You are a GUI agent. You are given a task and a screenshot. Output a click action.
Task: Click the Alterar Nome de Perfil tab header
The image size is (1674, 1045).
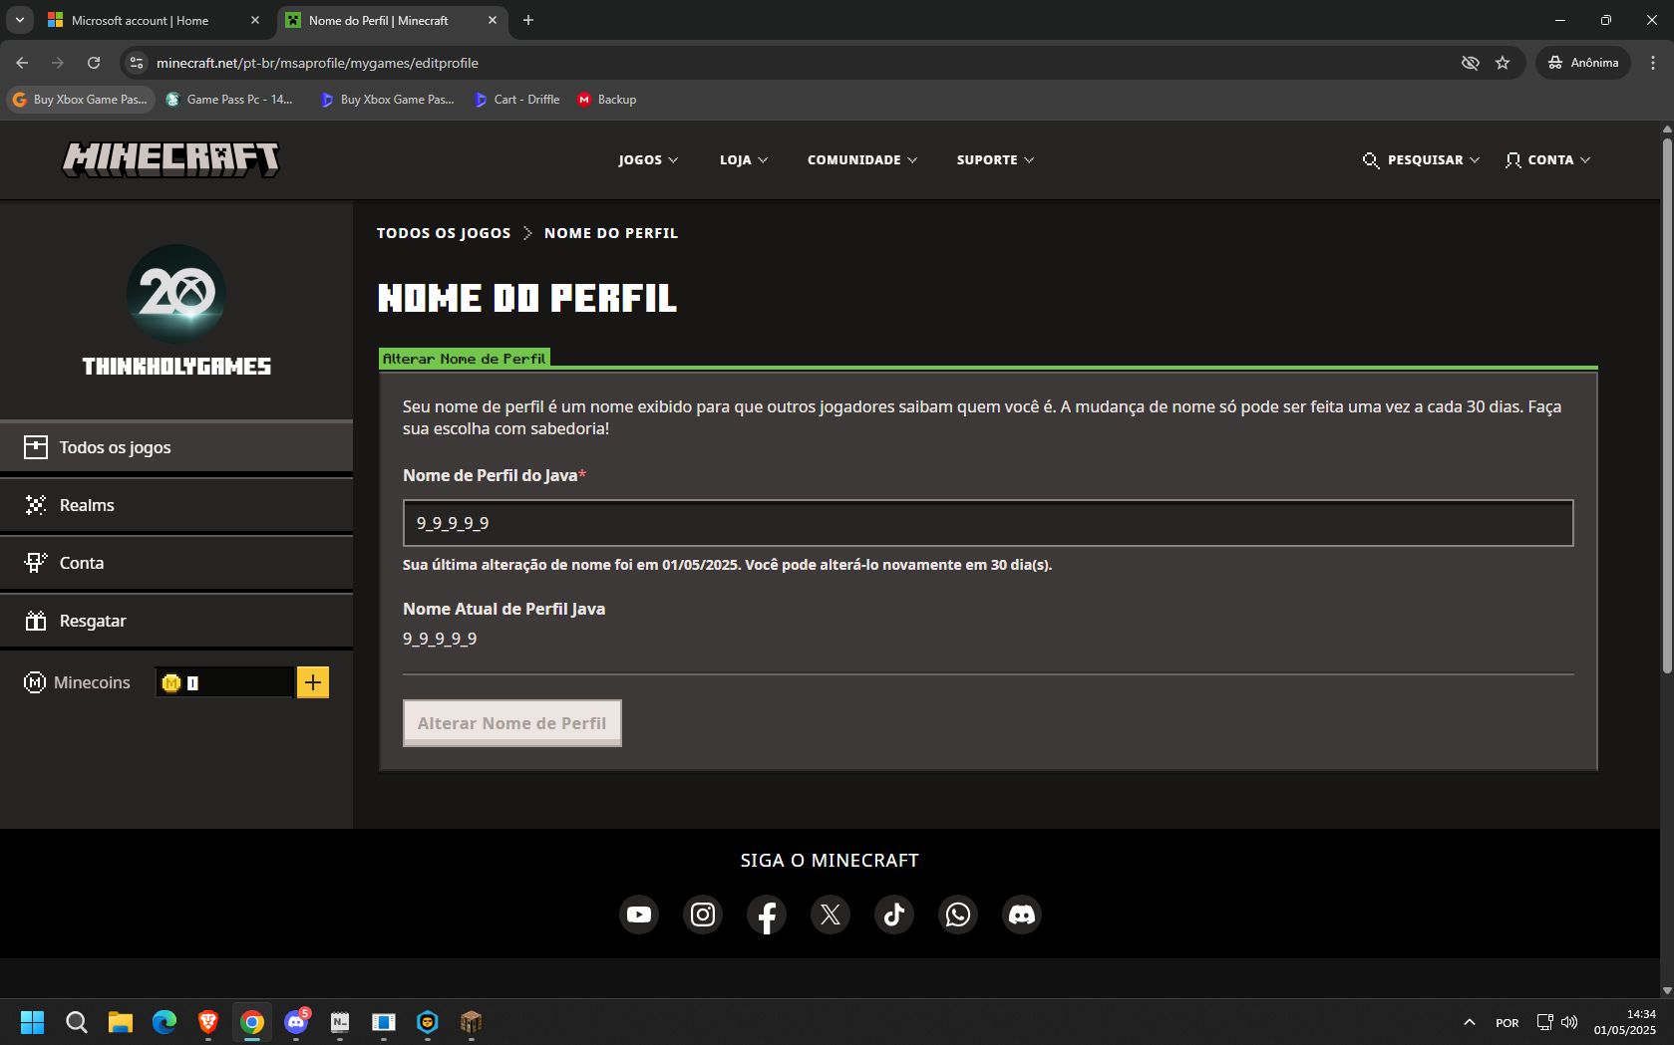pyautogui.click(x=465, y=359)
